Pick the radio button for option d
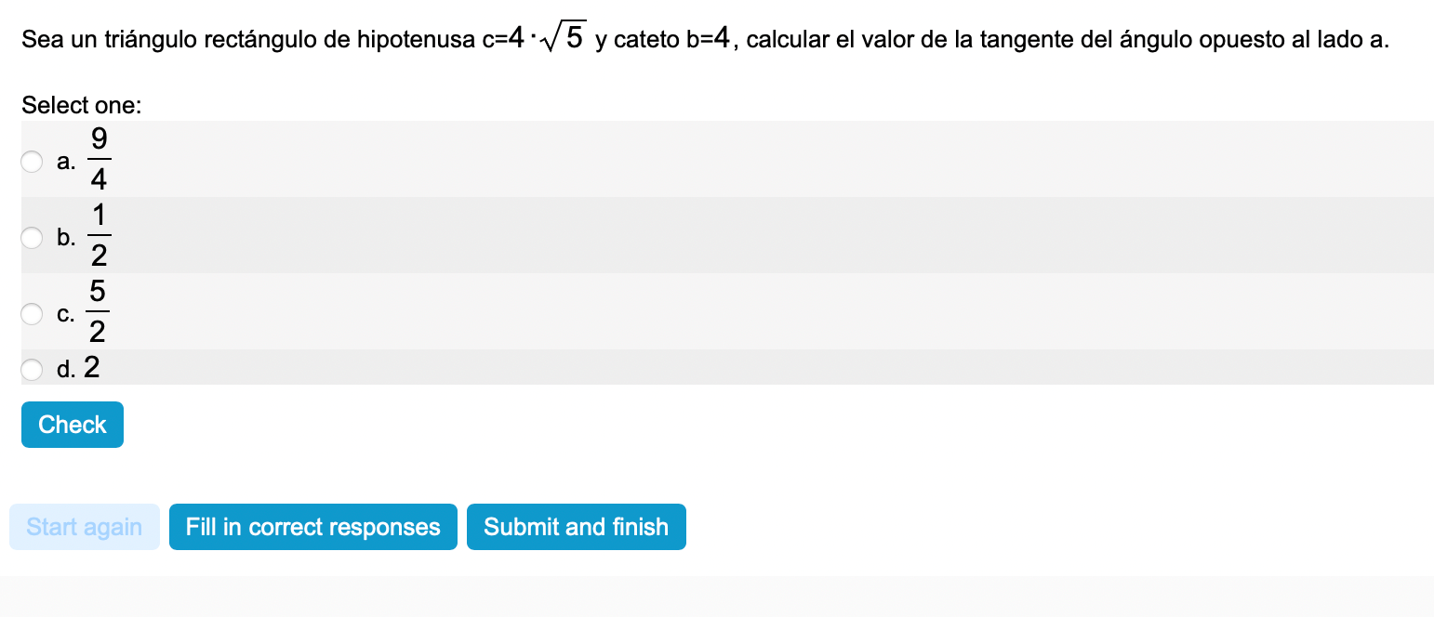Image resolution: width=1434 pixels, height=617 pixels. [32, 370]
